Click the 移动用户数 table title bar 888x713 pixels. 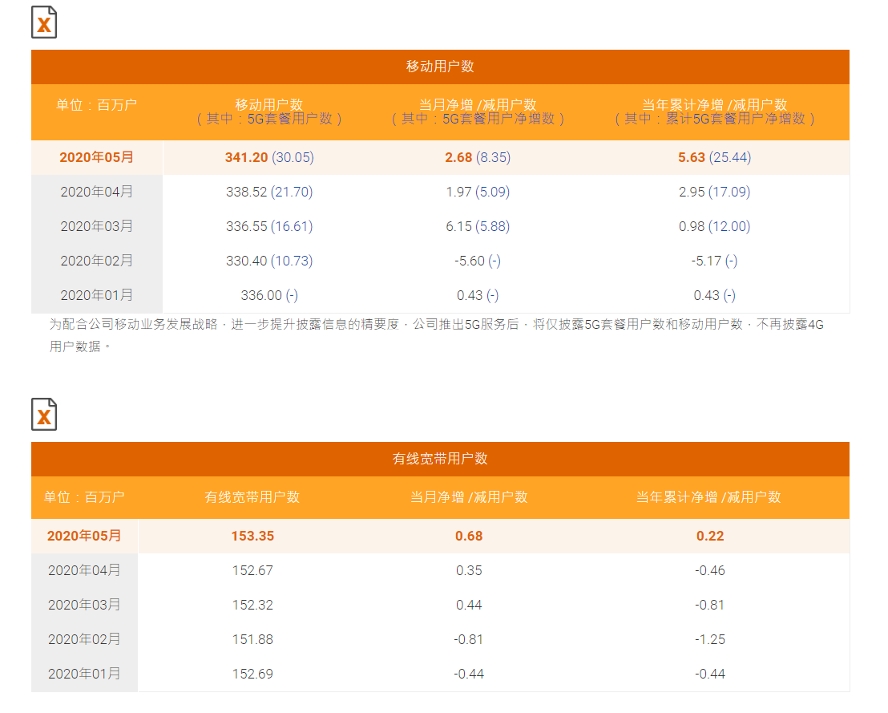(x=440, y=67)
